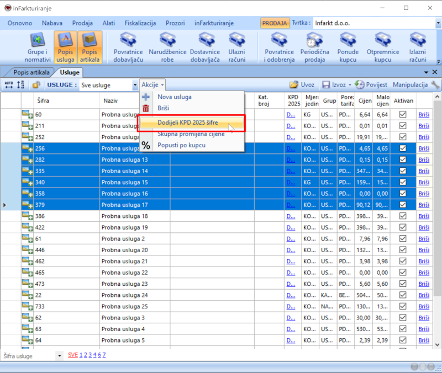Open the Izvoz dropdown menu
442x373 pixels.
(349, 85)
